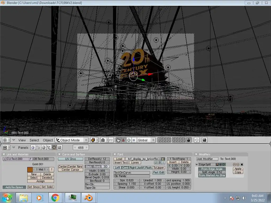Collapse the Modifiers panel triangle
The width and height of the screenshot is (271, 203).
196,154
